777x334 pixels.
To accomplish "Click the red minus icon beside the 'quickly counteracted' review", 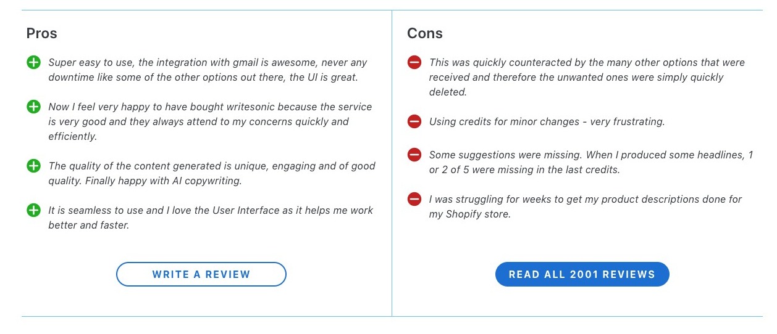I will pyautogui.click(x=414, y=62).
